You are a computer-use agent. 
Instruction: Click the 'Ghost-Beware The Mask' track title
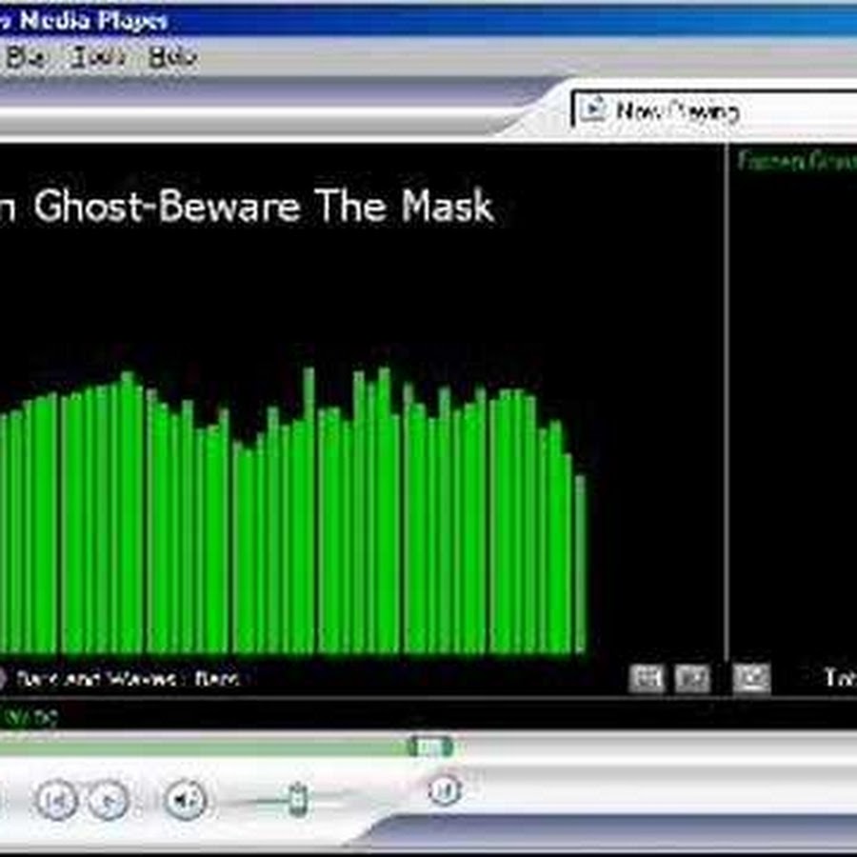264,206
